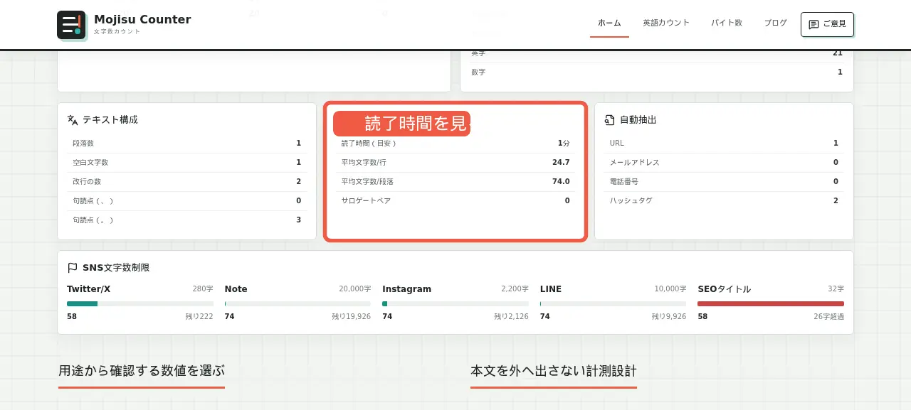
Task: Click the SNS文字数制限 flag icon
Action: point(73,268)
